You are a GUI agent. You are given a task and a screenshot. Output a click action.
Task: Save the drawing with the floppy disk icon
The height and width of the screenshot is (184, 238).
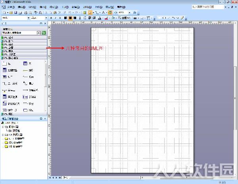click(15, 13)
